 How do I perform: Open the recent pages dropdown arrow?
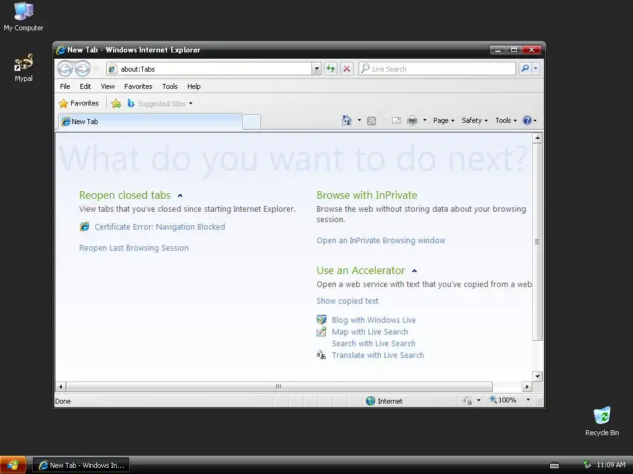coord(96,69)
